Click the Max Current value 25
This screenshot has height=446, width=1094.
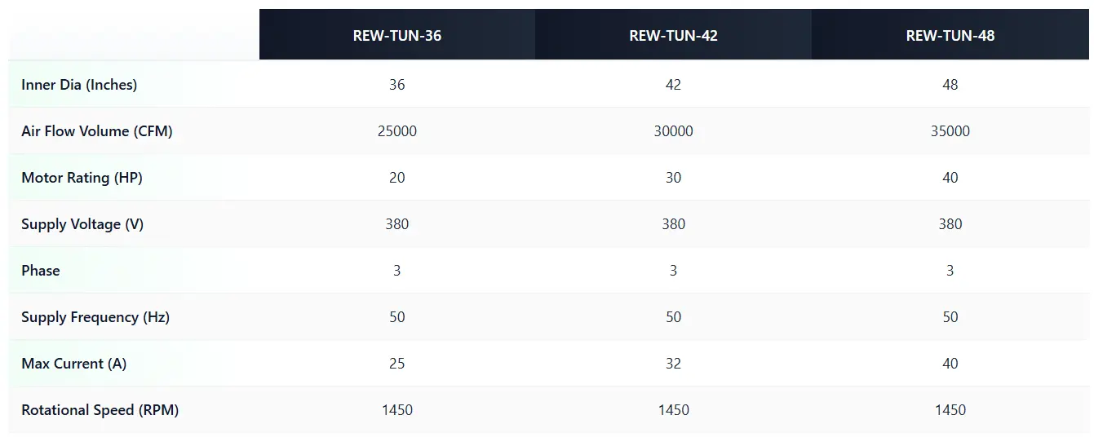click(x=397, y=364)
